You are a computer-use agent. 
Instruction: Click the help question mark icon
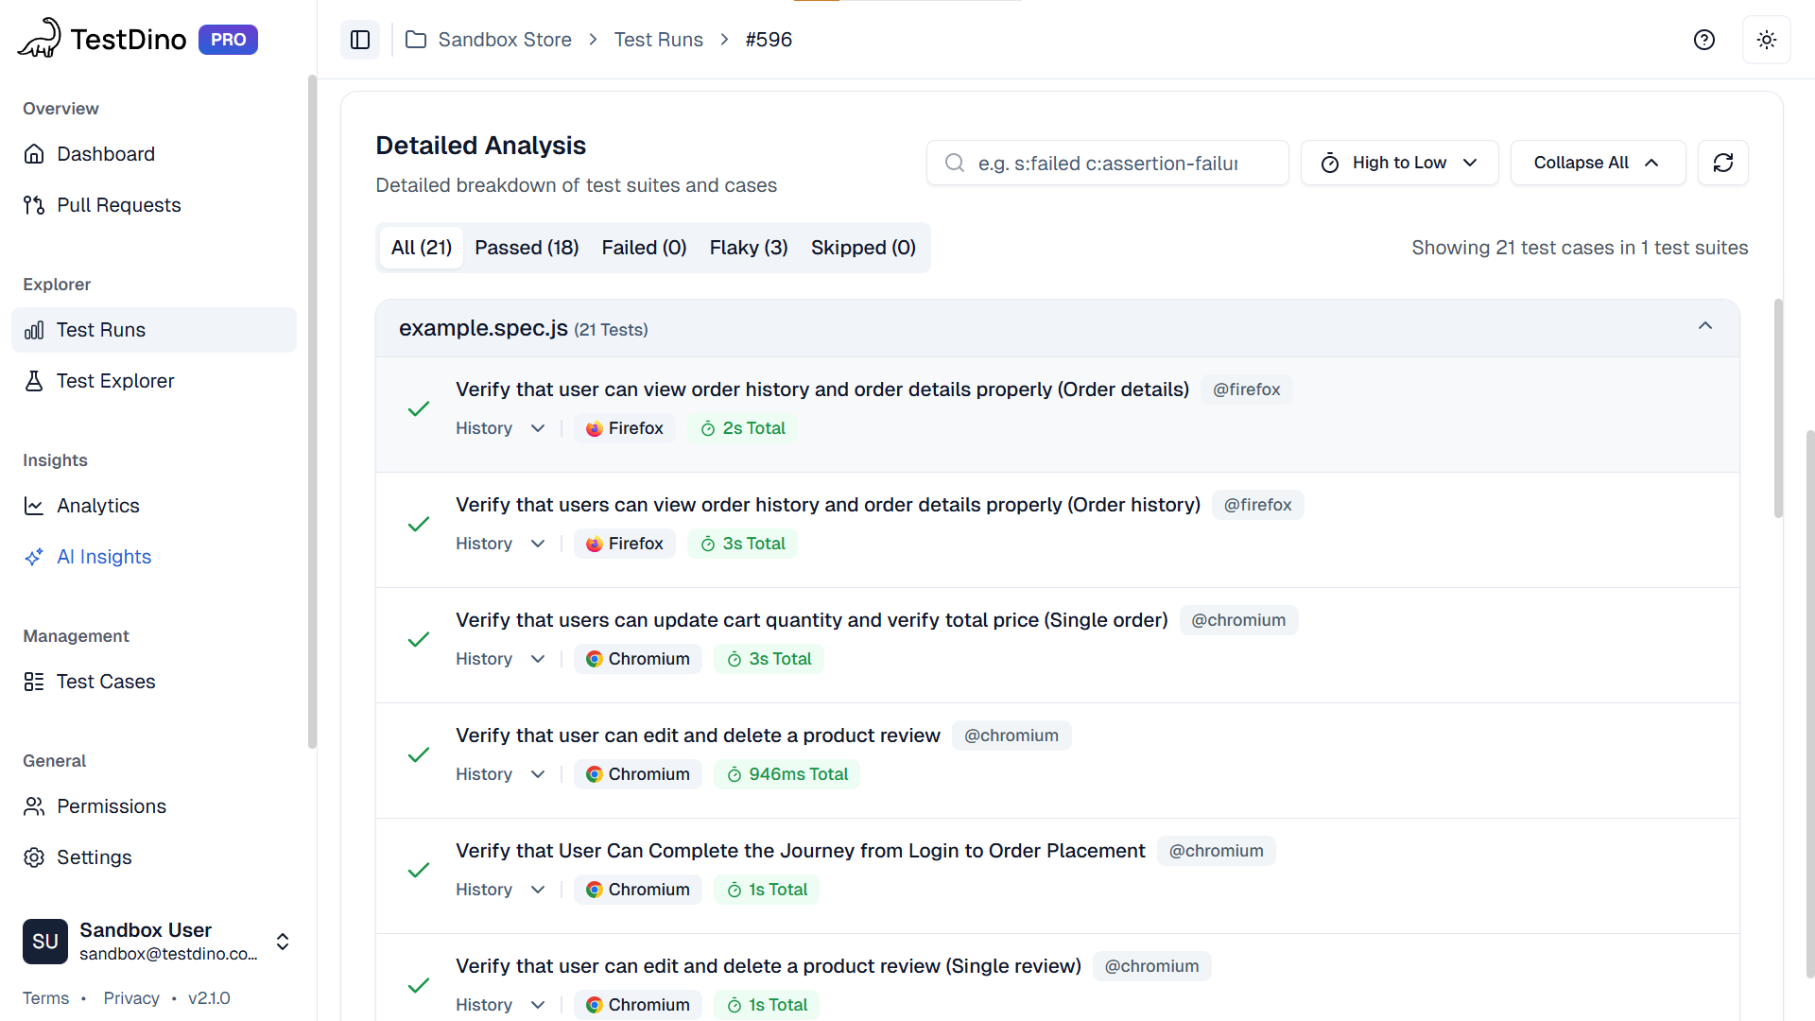pos(1703,40)
